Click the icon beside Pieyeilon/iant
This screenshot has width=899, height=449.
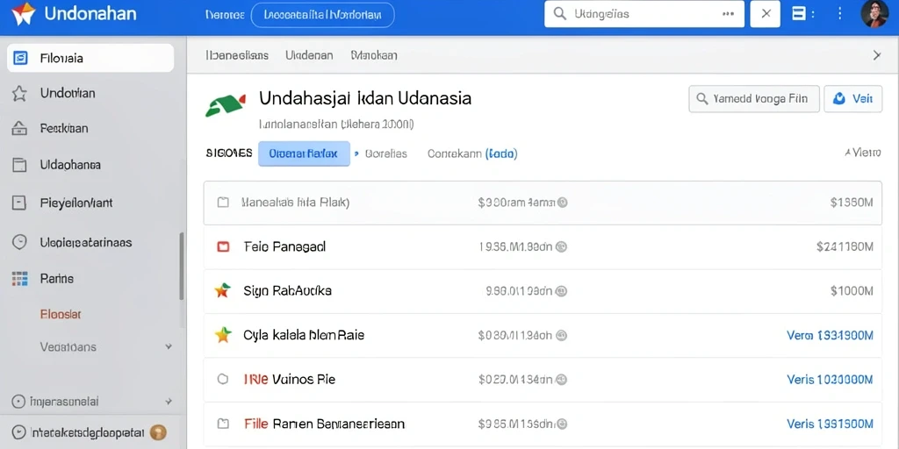click(19, 203)
